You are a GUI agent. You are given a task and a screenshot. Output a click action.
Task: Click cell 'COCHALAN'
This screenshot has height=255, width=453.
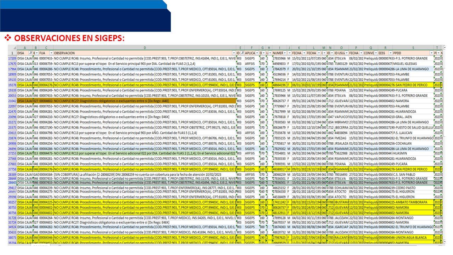point(413,143)
